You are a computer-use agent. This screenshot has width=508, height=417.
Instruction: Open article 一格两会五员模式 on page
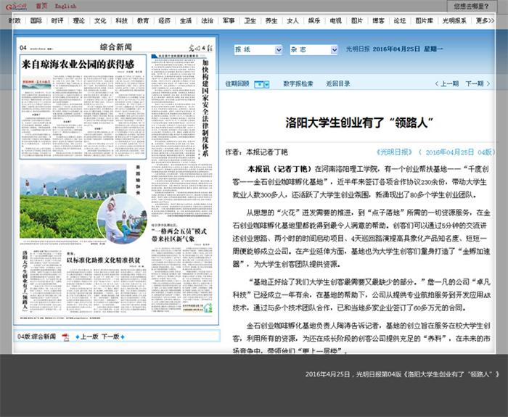pos(179,235)
